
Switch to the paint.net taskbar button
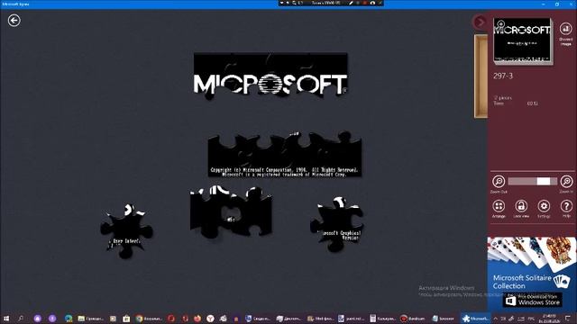click(352, 319)
